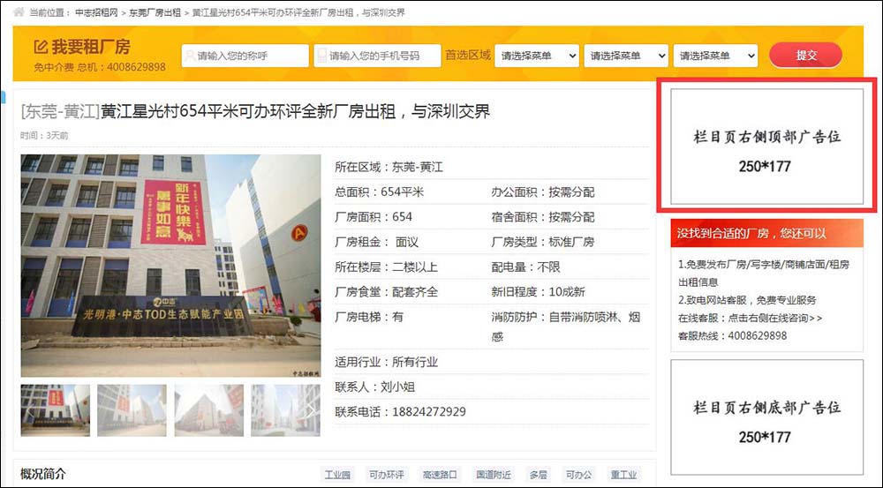Focus the 请输入您的手机号码 phone field
Screen dimensions: 883x488
(x=377, y=56)
